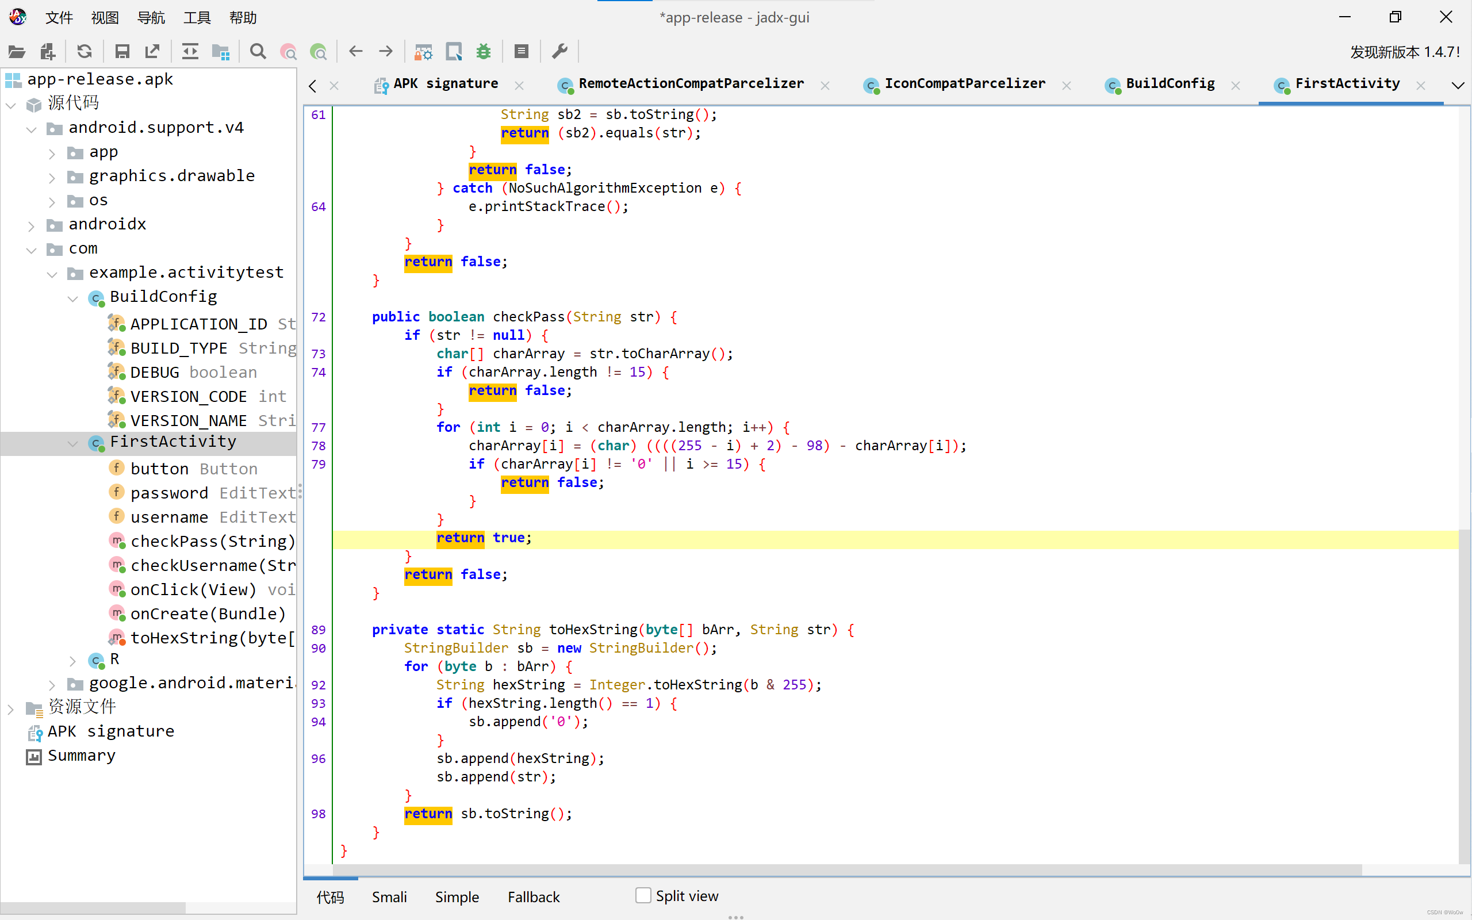The height and width of the screenshot is (920, 1472).
Task: Click the green debugger bug icon
Action: (x=484, y=52)
